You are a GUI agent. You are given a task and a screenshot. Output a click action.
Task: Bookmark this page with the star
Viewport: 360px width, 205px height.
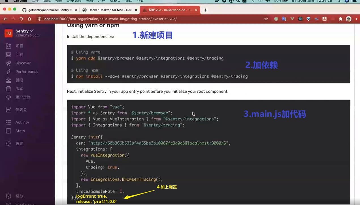pyautogui.click(x=266, y=19)
